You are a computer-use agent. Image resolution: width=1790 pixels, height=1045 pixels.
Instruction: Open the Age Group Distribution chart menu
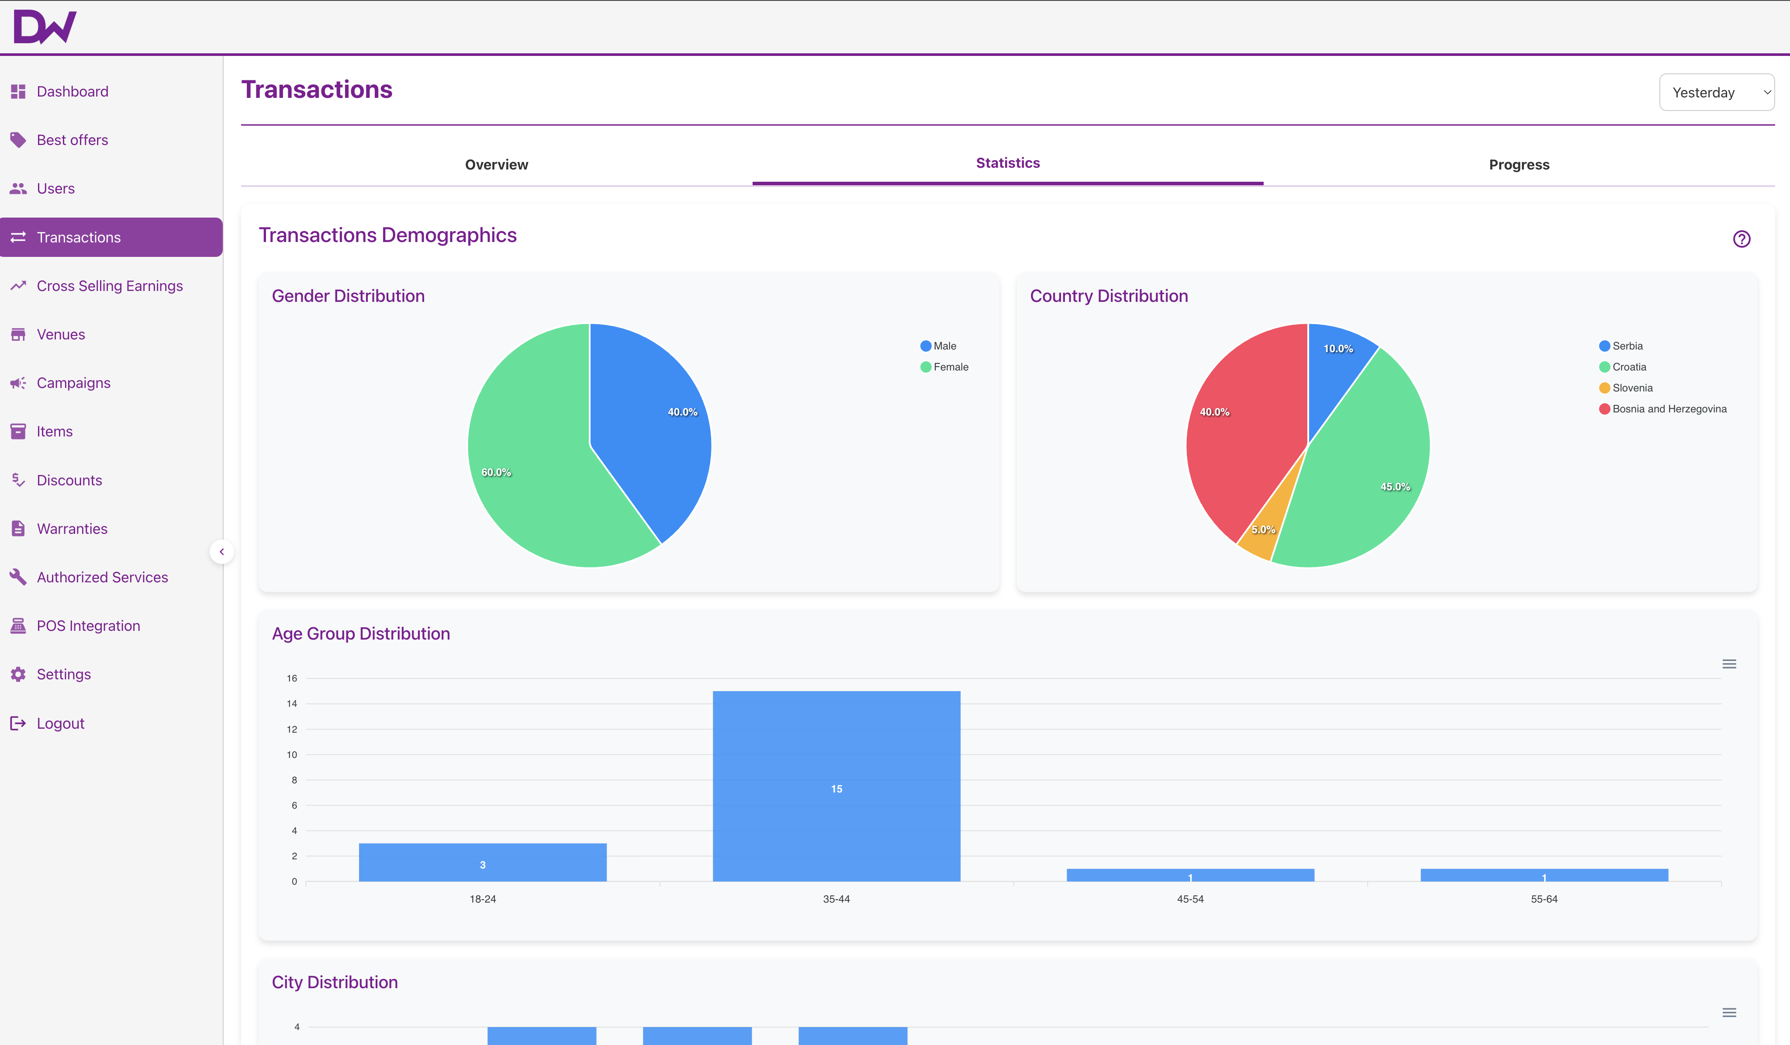1730,664
